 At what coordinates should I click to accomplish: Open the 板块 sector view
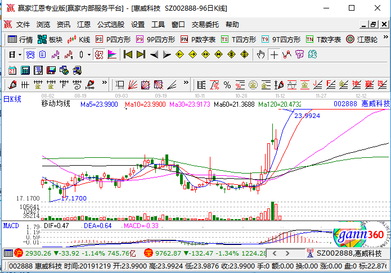coord(50,39)
